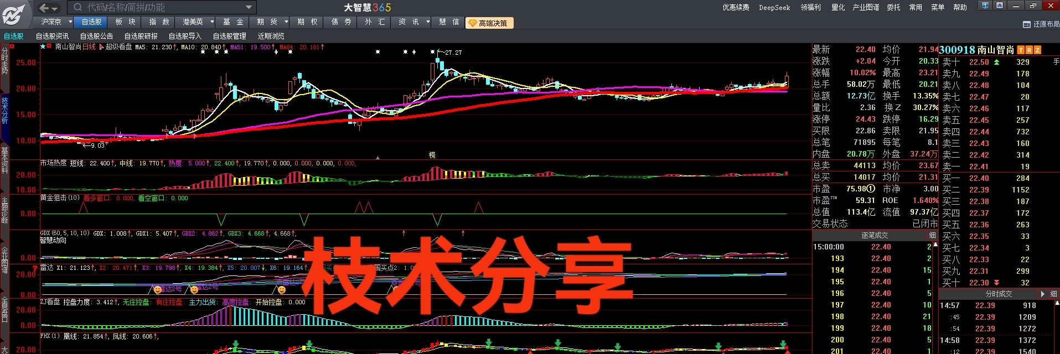The height and width of the screenshot is (354, 1060).
Task: Open the 帮助 menu
Action: point(960,7)
